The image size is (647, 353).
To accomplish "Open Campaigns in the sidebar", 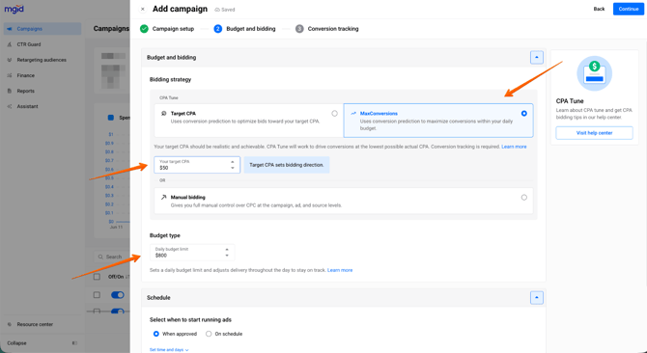I will click(42, 29).
